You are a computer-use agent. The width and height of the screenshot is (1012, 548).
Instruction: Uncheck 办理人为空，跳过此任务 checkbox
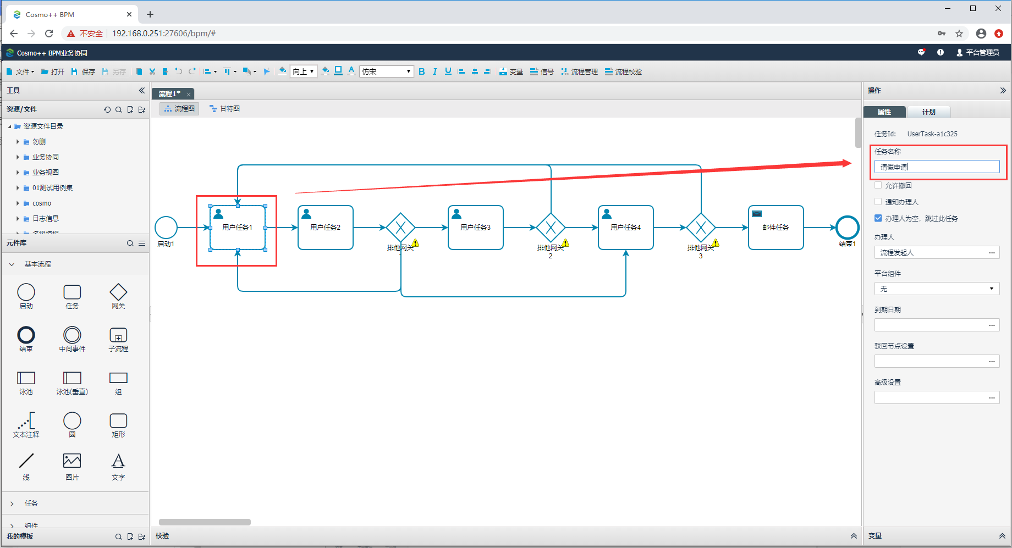tap(878, 218)
